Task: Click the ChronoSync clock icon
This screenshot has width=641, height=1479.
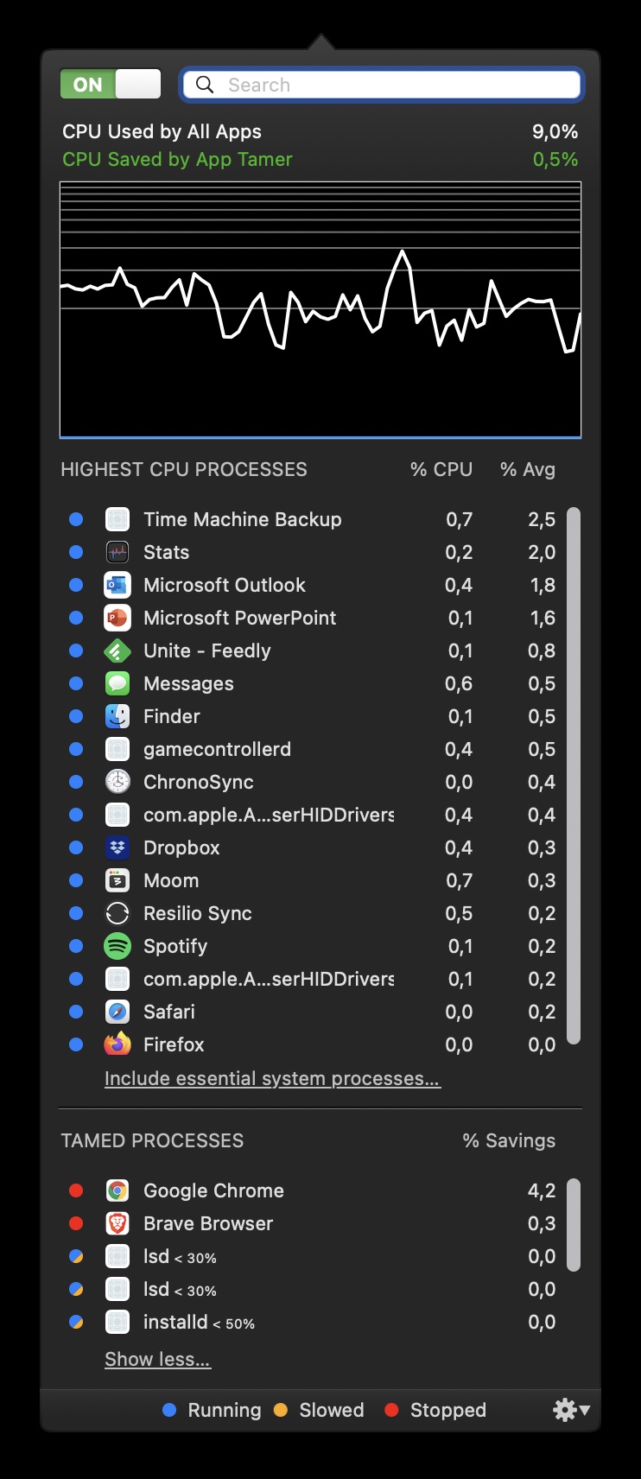Action: (x=117, y=782)
